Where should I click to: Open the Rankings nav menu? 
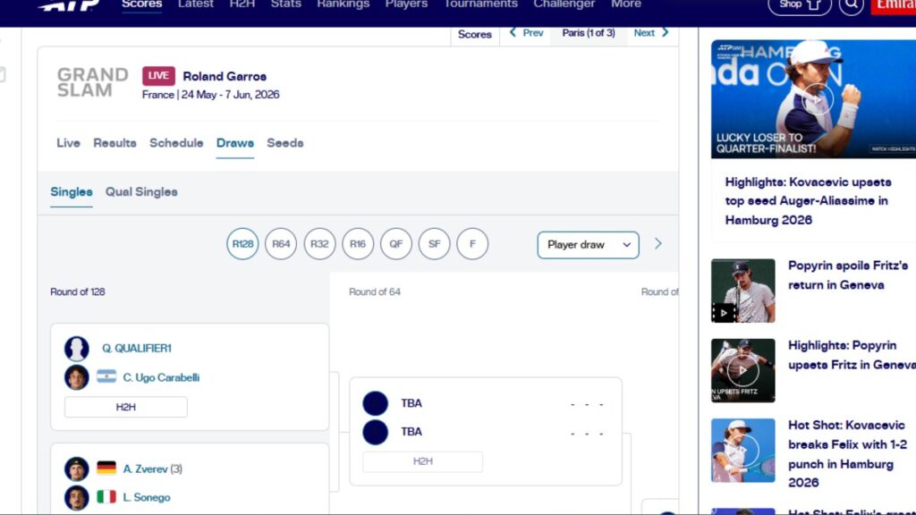[343, 4]
